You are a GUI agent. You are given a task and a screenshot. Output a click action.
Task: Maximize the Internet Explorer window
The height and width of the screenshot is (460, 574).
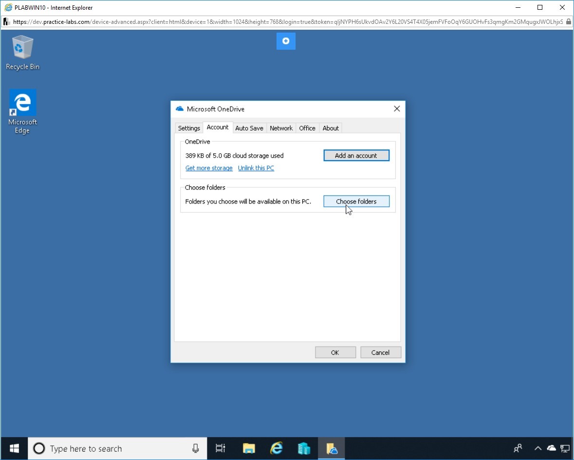click(x=540, y=7)
